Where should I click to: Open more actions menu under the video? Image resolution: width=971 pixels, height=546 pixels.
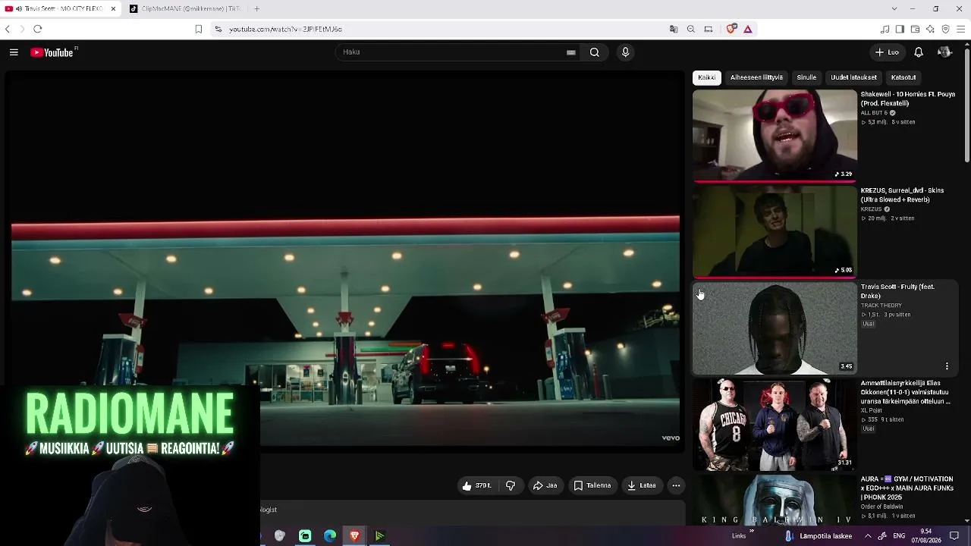[x=676, y=485]
